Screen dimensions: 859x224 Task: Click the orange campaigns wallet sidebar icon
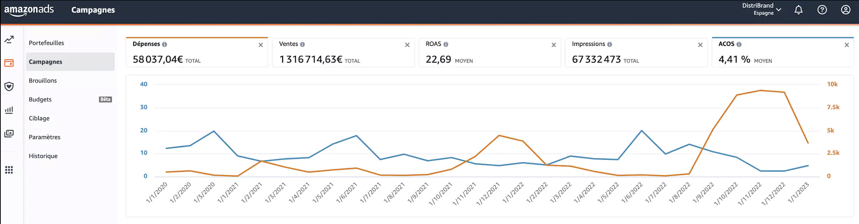pos(9,63)
